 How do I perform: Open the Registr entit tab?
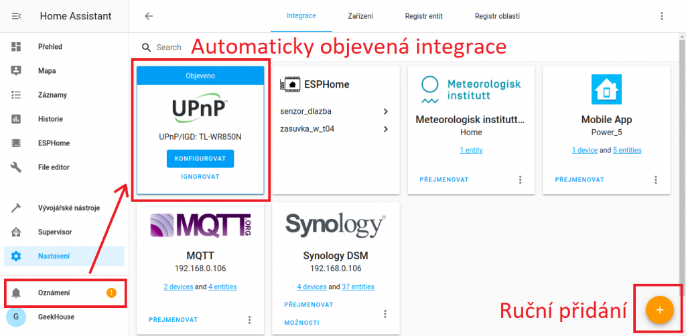[424, 16]
